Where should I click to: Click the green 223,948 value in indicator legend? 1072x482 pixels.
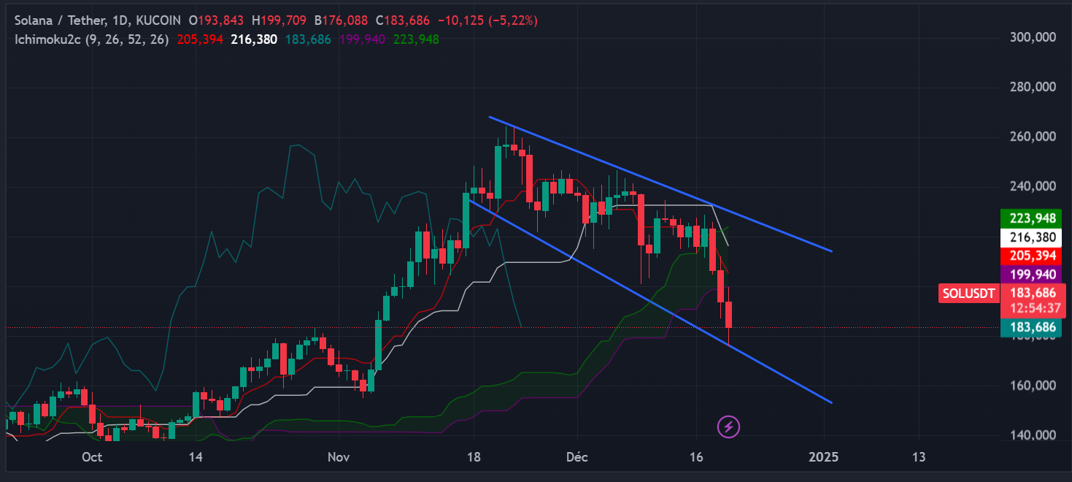416,39
